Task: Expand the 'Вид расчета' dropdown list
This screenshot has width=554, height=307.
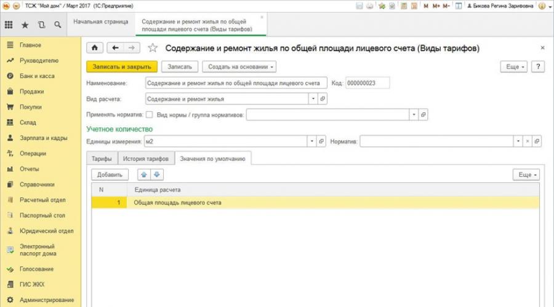Action: tap(313, 98)
